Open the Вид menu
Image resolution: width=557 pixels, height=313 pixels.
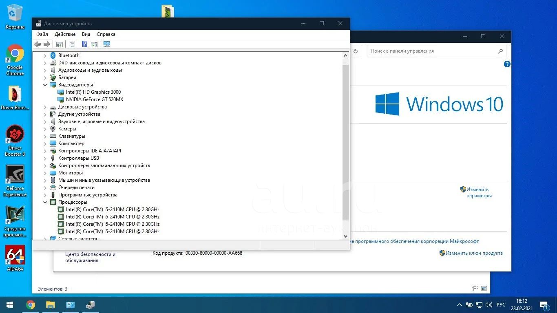[x=86, y=34]
